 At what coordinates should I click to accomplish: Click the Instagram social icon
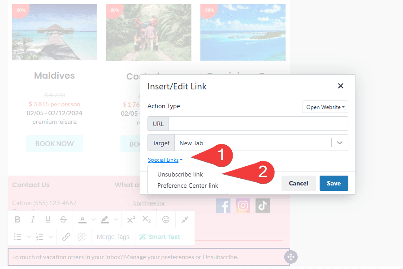coord(243,206)
